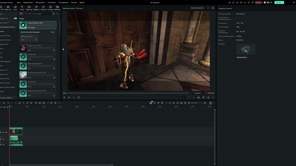Viewport: 296px width, 166px height.
Task: Adjust the timeline zoom slider
Action: (x=197, y=103)
